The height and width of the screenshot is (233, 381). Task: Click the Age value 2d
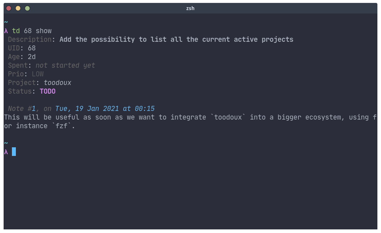pos(32,57)
